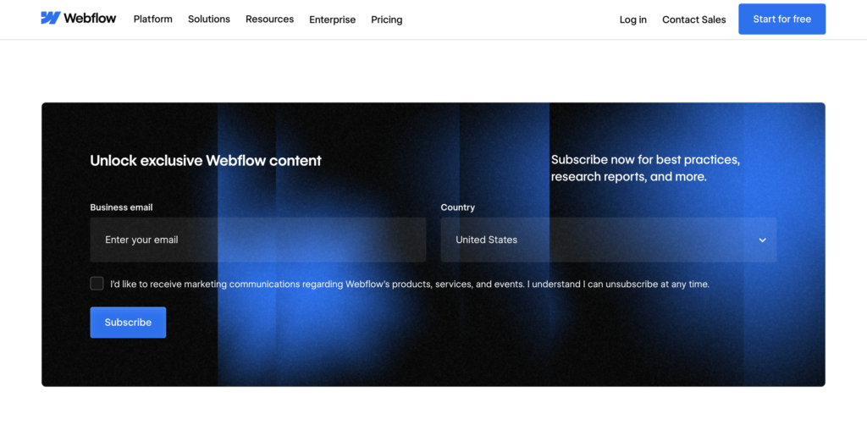867x425 pixels.
Task: Click the chevron arrow in Country field
Action: [x=762, y=240]
